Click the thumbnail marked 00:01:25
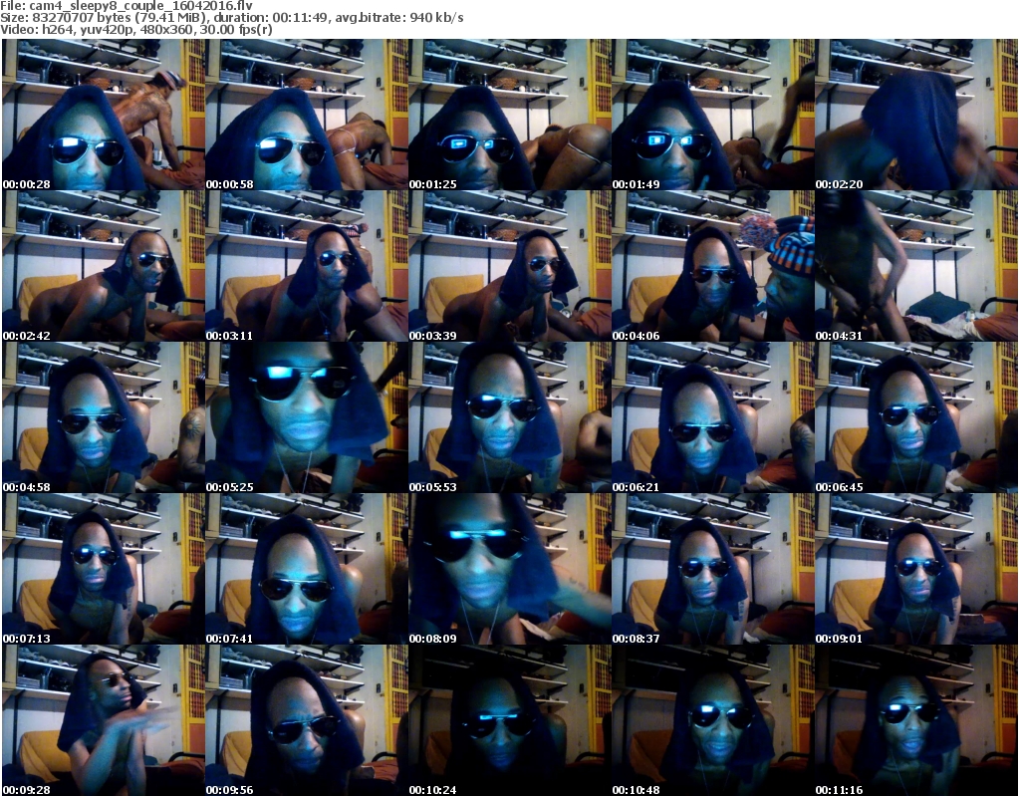Image resolution: width=1020 pixels, height=796 pixels. tap(509, 115)
